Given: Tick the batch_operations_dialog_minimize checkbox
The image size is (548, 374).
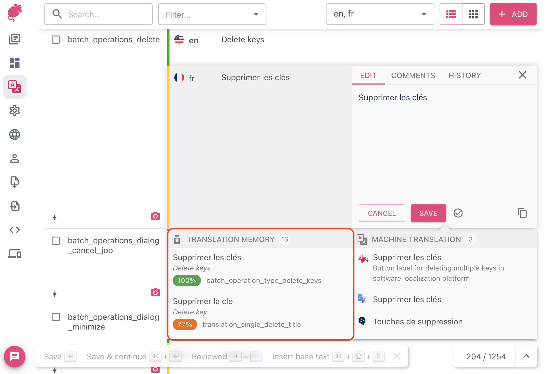Looking at the screenshot, I should (x=56, y=317).
